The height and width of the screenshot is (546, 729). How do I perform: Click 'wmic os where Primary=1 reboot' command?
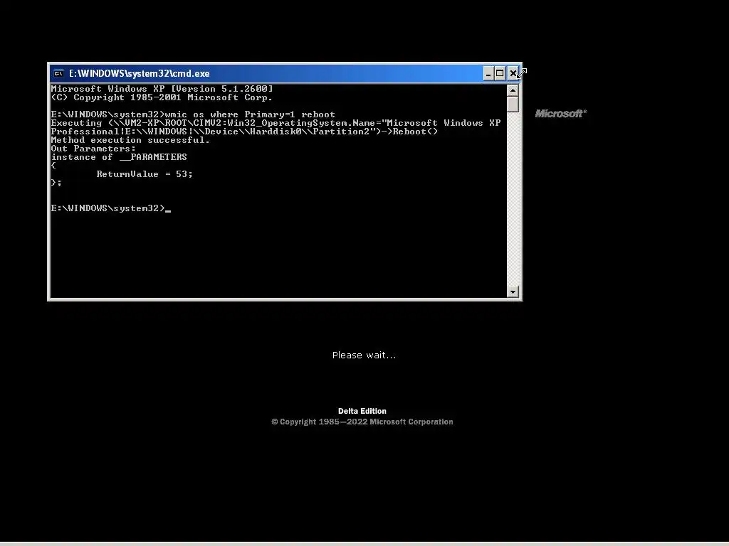point(250,114)
